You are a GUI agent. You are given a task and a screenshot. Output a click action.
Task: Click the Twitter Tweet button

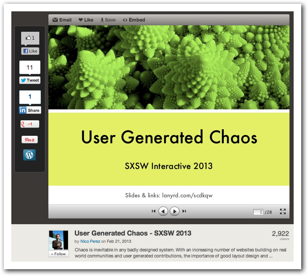pyautogui.click(x=30, y=80)
